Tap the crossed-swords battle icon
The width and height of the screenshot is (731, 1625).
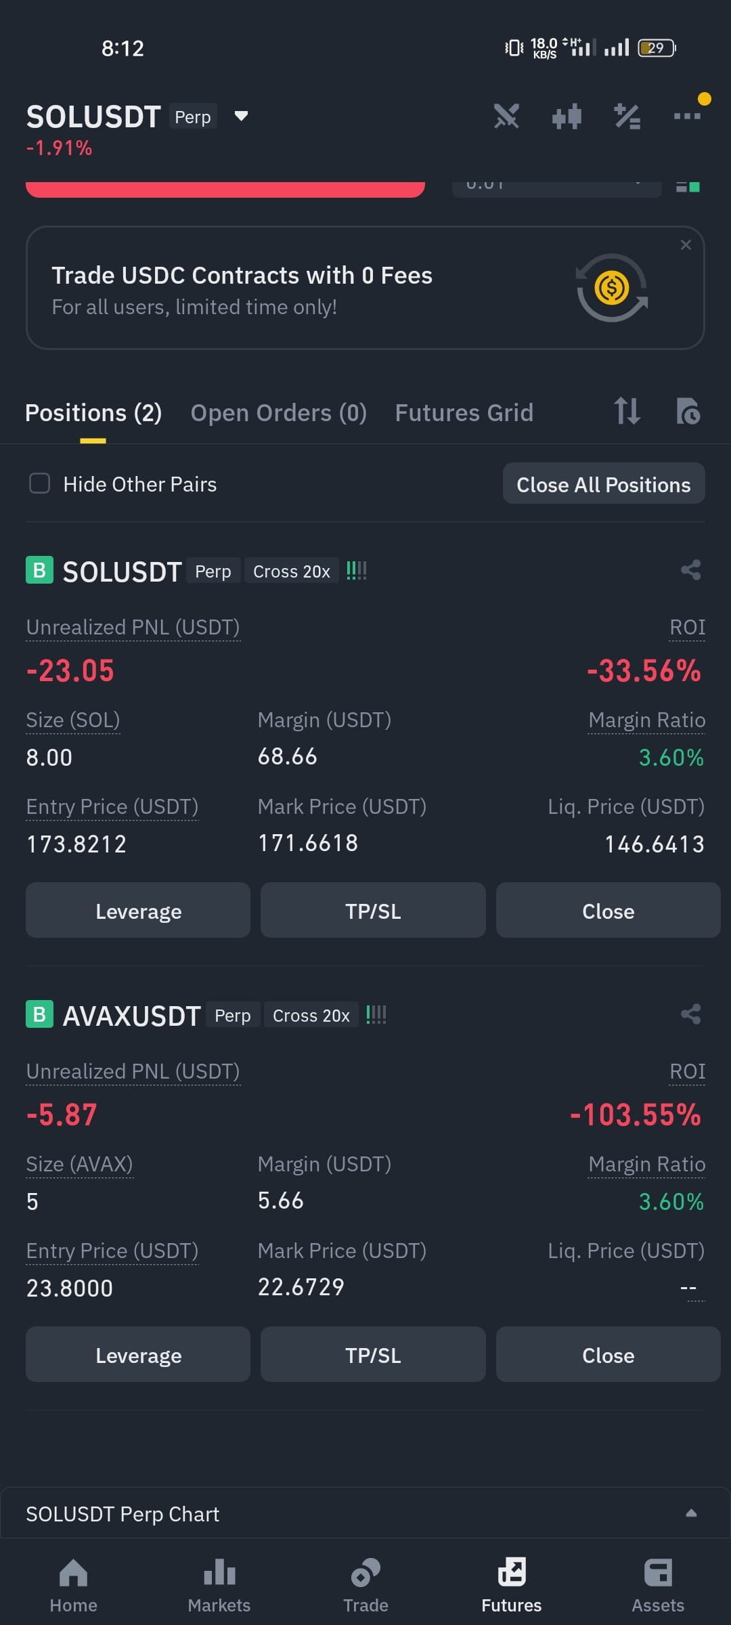tap(506, 116)
